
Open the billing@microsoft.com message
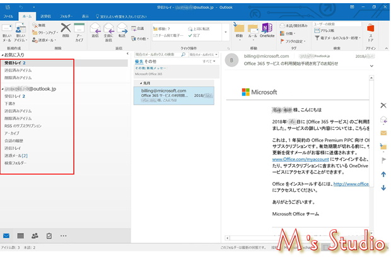(174, 96)
